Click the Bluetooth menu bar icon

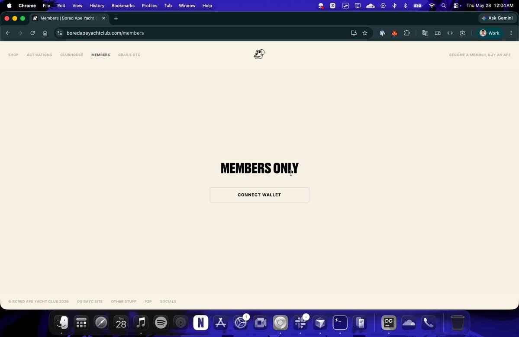pyautogui.click(x=406, y=6)
